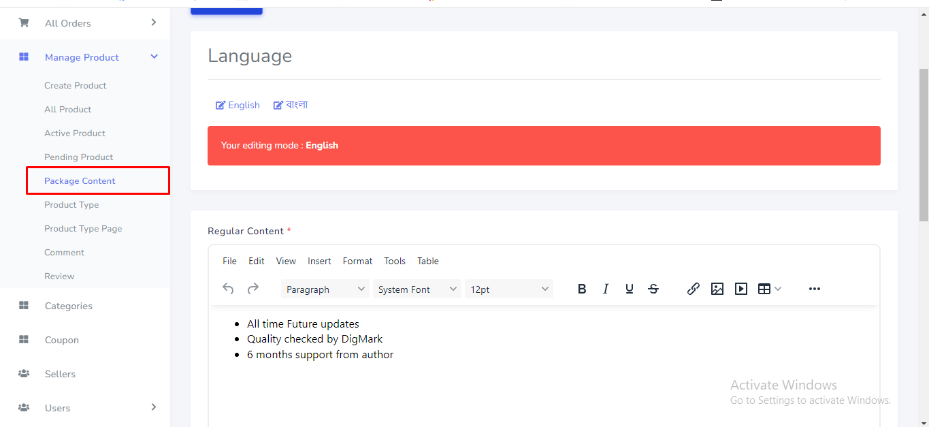Insert an image using the picture icon

pyautogui.click(x=717, y=289)
